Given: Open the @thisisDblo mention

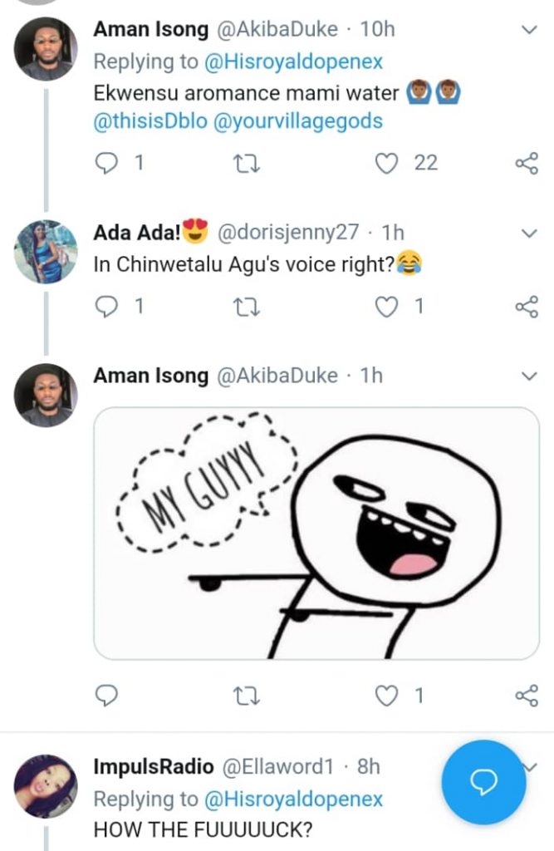Looking at the screenshot, I should [x=150, y=121].
